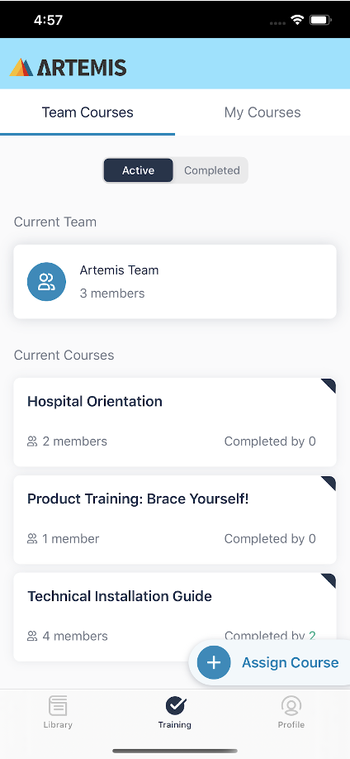Open the Profile icon in bottom bar
The width and height of the screenshot is (350, 759).
291,706
